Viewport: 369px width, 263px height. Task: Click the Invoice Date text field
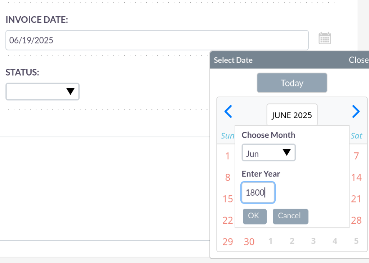coord(157,40)
